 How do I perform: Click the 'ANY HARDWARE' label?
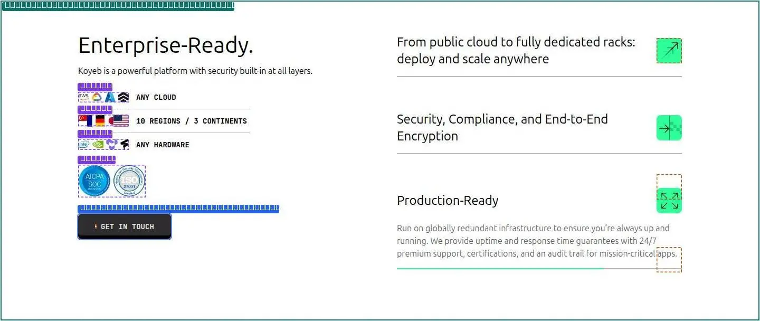tap(163, 145)
